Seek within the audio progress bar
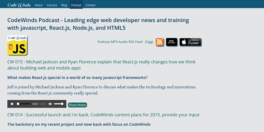264x132 pixels. click(x=23, y=104)
